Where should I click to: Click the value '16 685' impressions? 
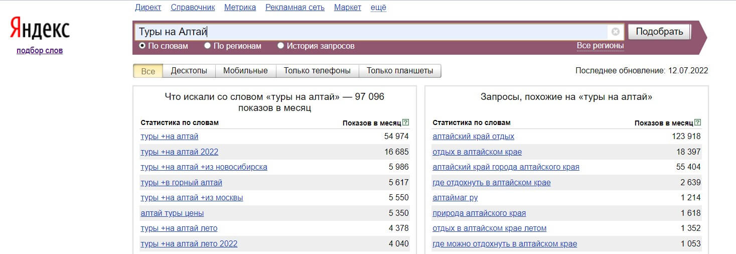coord(396,152)
